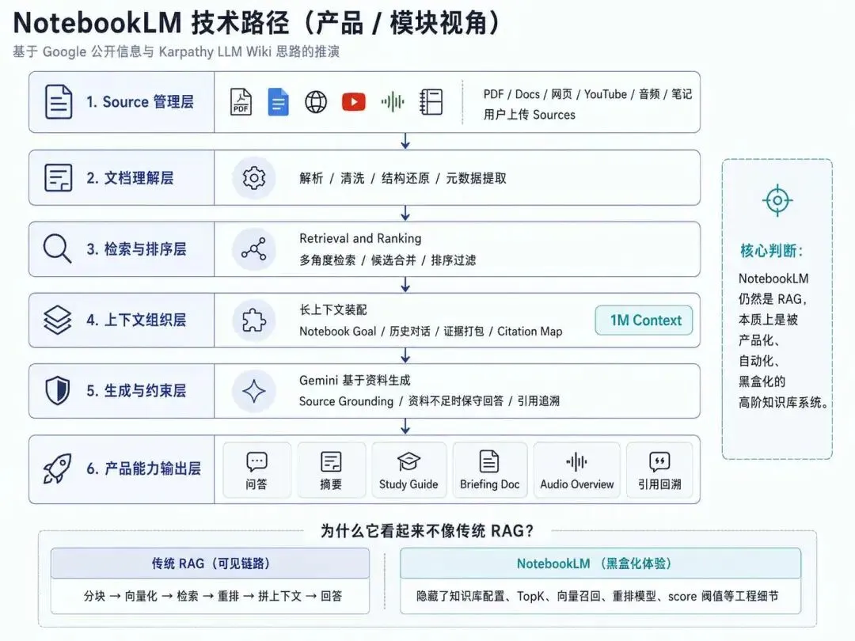Click the Retrieval and Ranking text
The height and width of the screenshot is (641, 855).
360,238
